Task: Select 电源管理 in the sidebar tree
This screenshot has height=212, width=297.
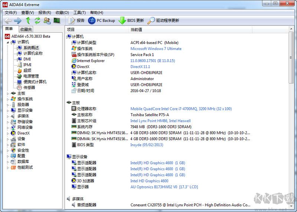Action: point(31,76)
